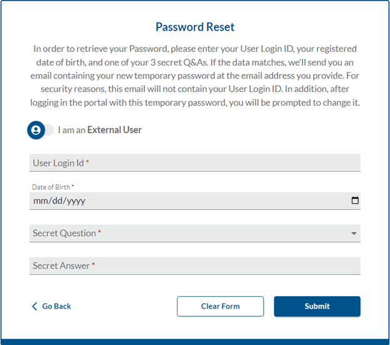Toggle the External User switch
390x345 pixels.
point(41,130)
